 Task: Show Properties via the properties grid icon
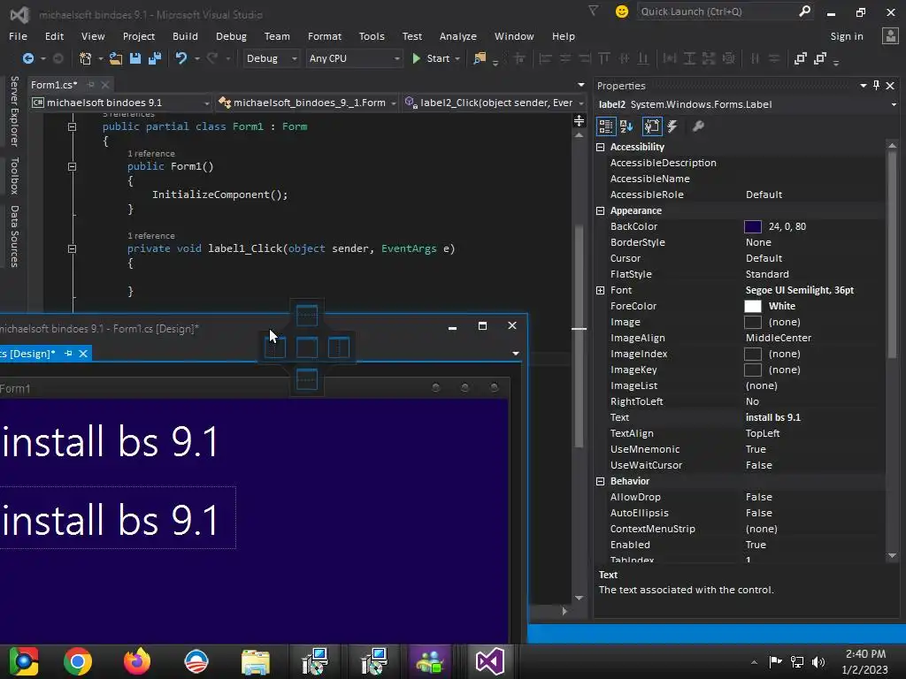pos(652,126)
